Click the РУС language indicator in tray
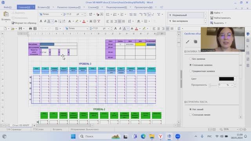 pos(209,136)
